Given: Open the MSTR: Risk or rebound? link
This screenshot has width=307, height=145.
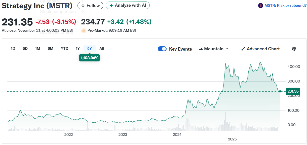Looking at the screenshot, I should (x=285, y=6).
